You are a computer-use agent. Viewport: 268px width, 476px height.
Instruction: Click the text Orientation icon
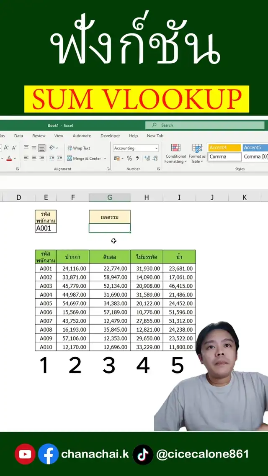point(52,148)
